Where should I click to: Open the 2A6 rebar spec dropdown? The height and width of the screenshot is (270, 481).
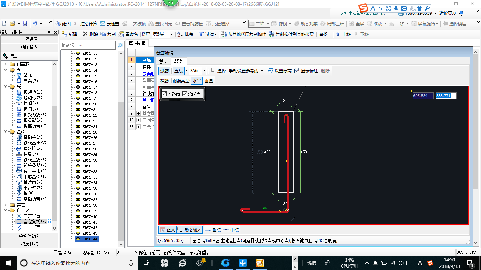204,71
